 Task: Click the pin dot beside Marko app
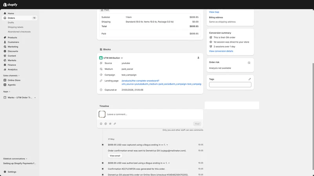[35, 97]
